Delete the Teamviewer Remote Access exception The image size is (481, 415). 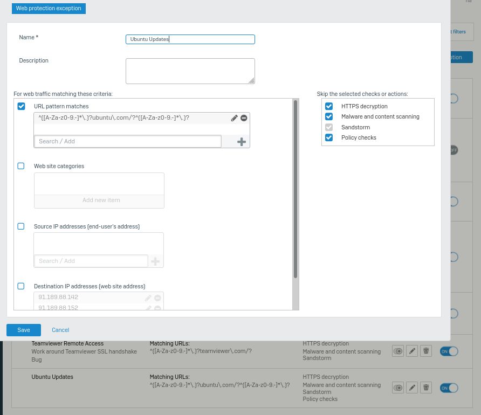(426, 351)
